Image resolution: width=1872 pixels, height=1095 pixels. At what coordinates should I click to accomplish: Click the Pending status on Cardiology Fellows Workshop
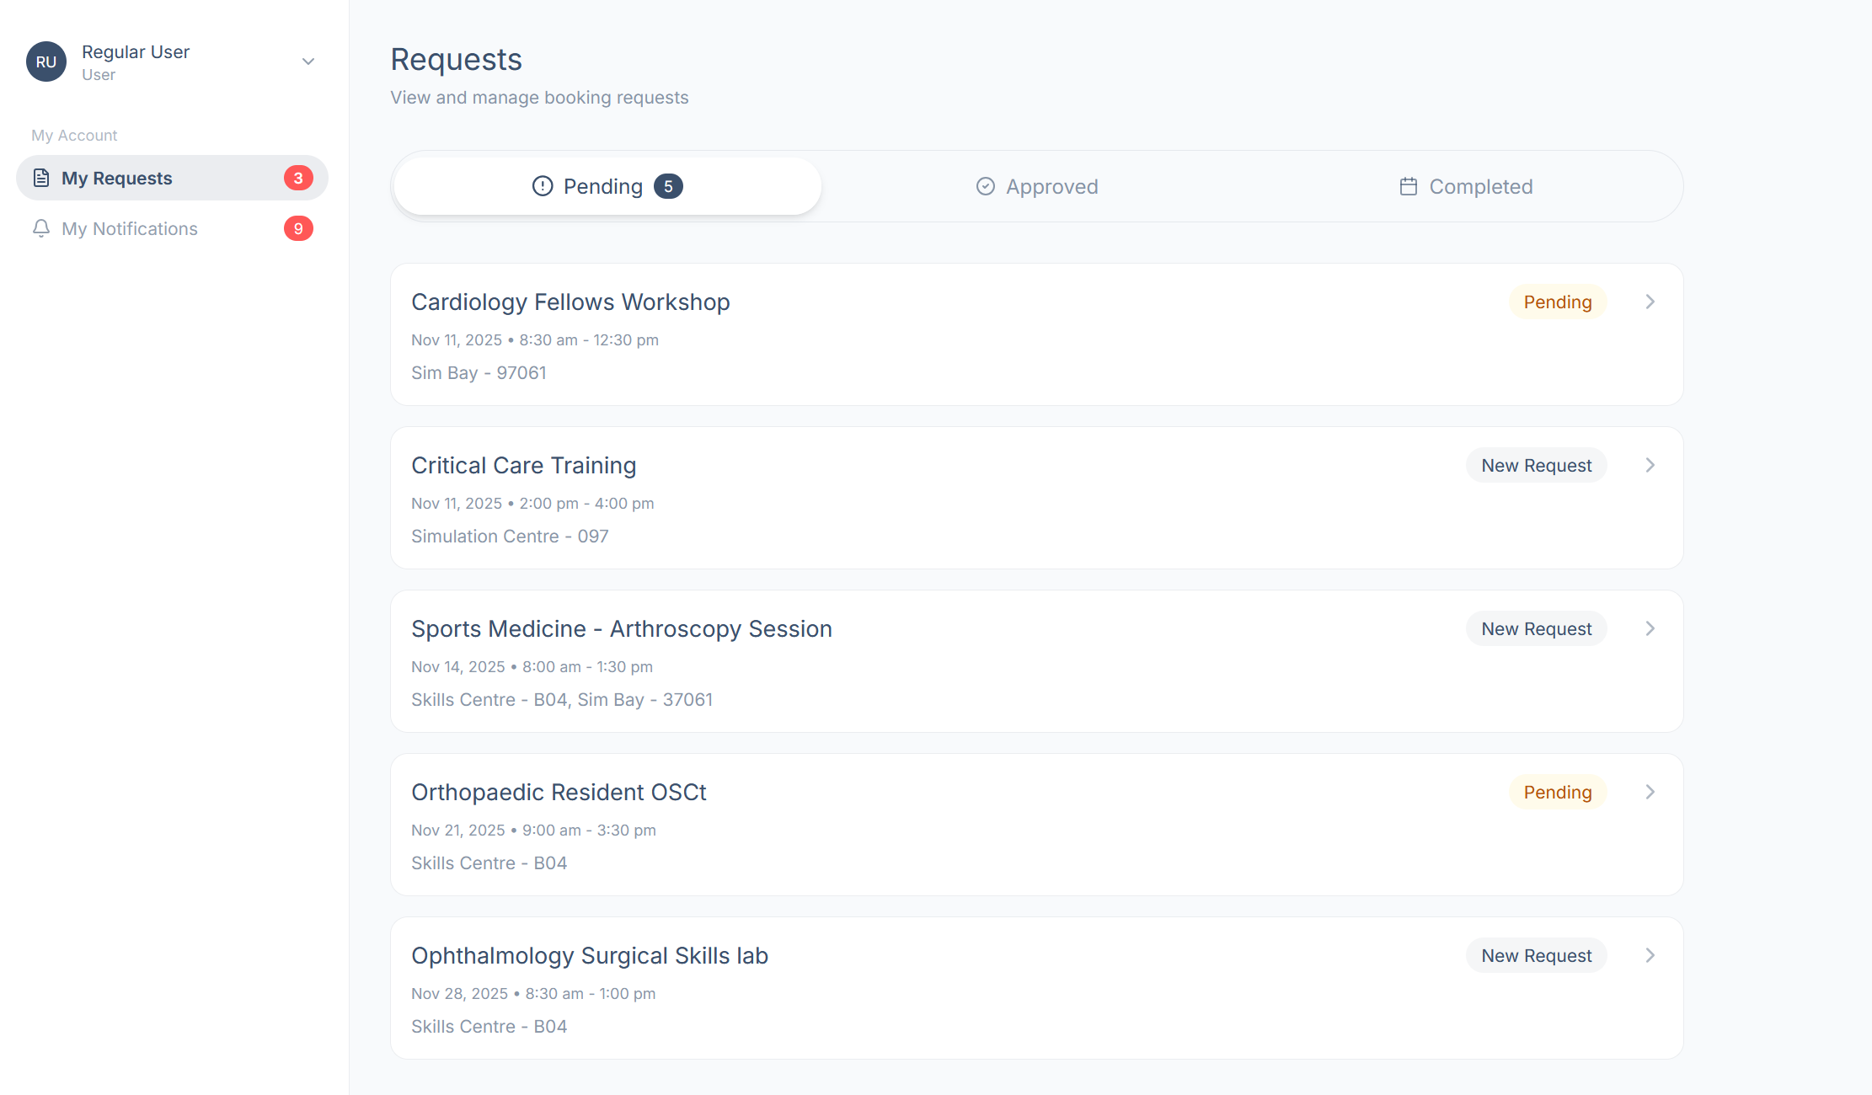pos(1558,302)
